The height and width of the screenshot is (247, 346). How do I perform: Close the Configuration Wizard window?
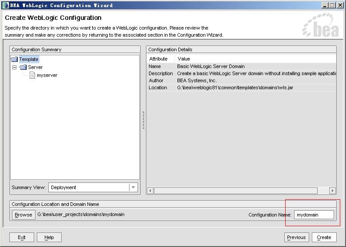point(340,5)
